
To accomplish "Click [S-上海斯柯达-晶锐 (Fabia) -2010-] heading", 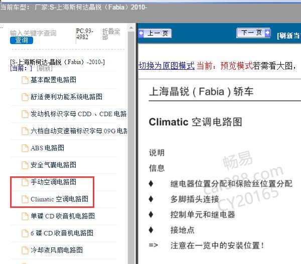I will coord(57,62).
